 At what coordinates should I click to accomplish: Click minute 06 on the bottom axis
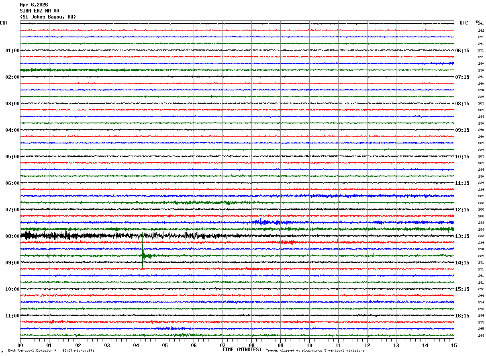tap(194, 345)
